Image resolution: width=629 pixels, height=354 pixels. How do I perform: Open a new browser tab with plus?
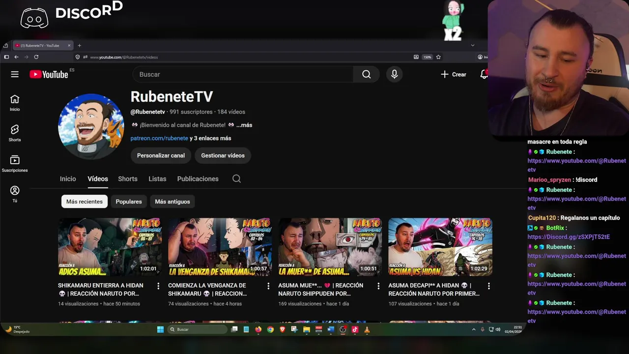click(79, 46)
